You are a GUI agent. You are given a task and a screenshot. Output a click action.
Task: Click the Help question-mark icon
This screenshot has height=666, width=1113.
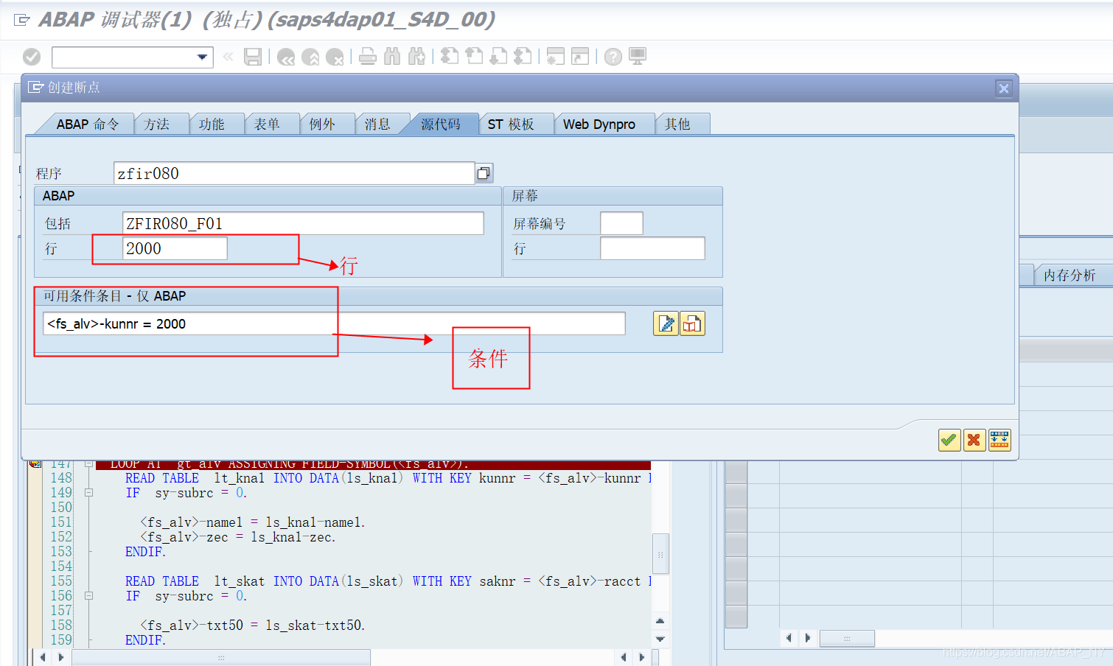[x=613, y=57]
